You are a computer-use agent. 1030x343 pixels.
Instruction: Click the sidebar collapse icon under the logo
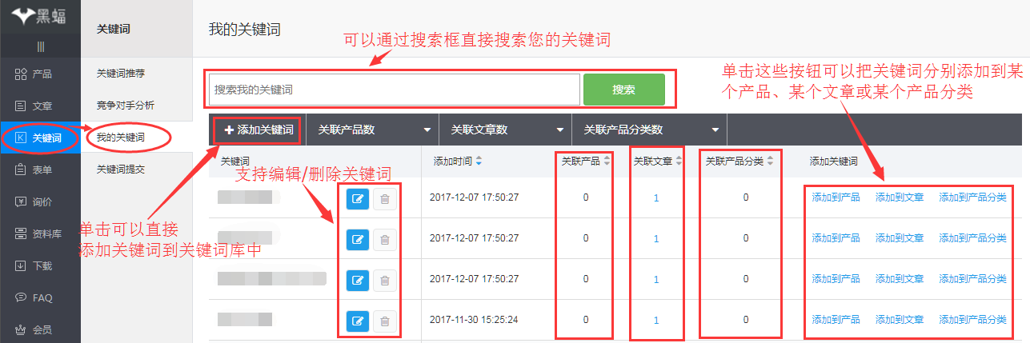coord(40,46)
